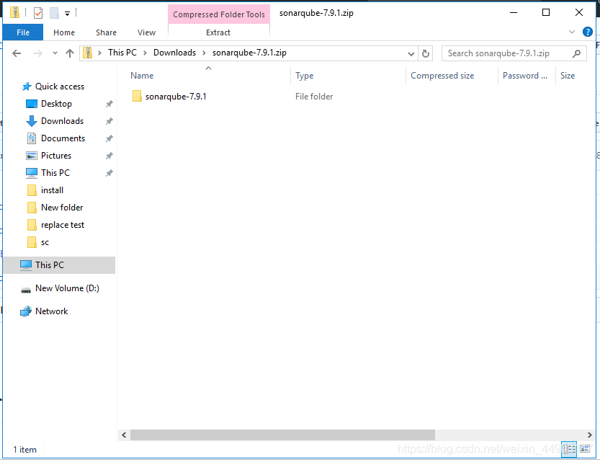The image size is (600, 462).
Task: Click sonarqube-7.9.1.zip in the breadcrumb
Action: click(x=249, y=53)
